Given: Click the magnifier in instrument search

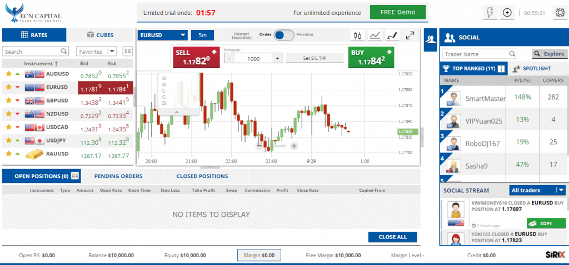Looking at the screenshot, I should click(x=64, y=52).
